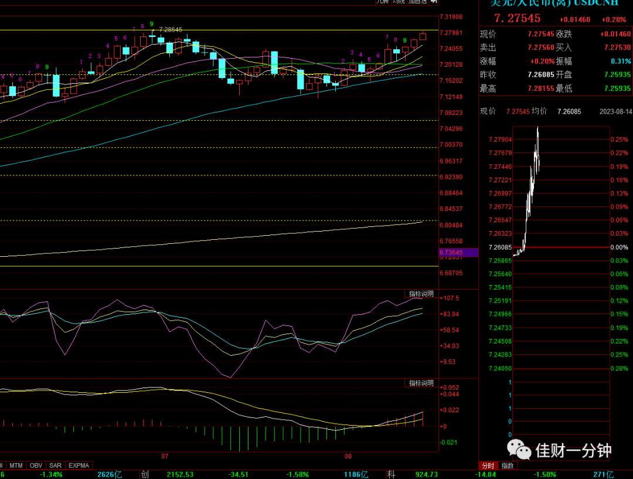The width and height of the screenshot is (633, 479).
Task: Open 指标说明 for the MACD indicator panel
Action: pyautogui.click(x=421, y=383)
